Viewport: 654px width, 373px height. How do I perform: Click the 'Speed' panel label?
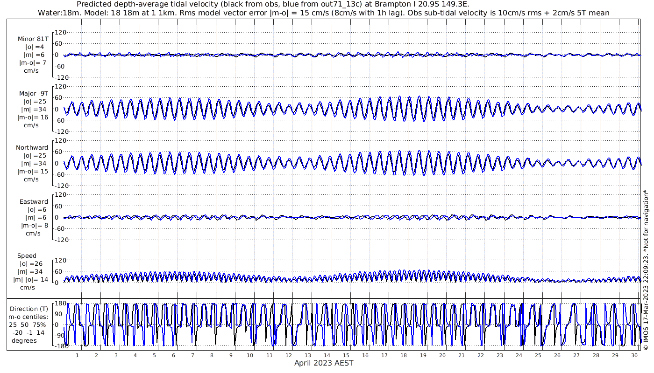click(x=27, y=256)
